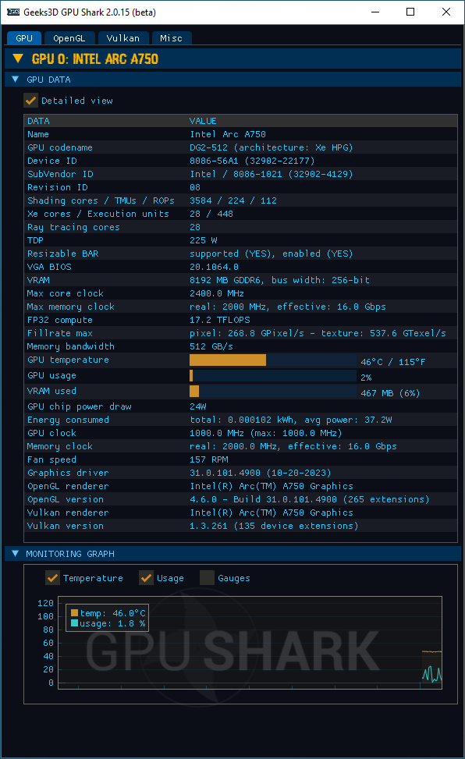The height and width of the screenshot is (759, 465).
Task: Click the GPU chip power draw value 24W
Action: coord(197,406)
